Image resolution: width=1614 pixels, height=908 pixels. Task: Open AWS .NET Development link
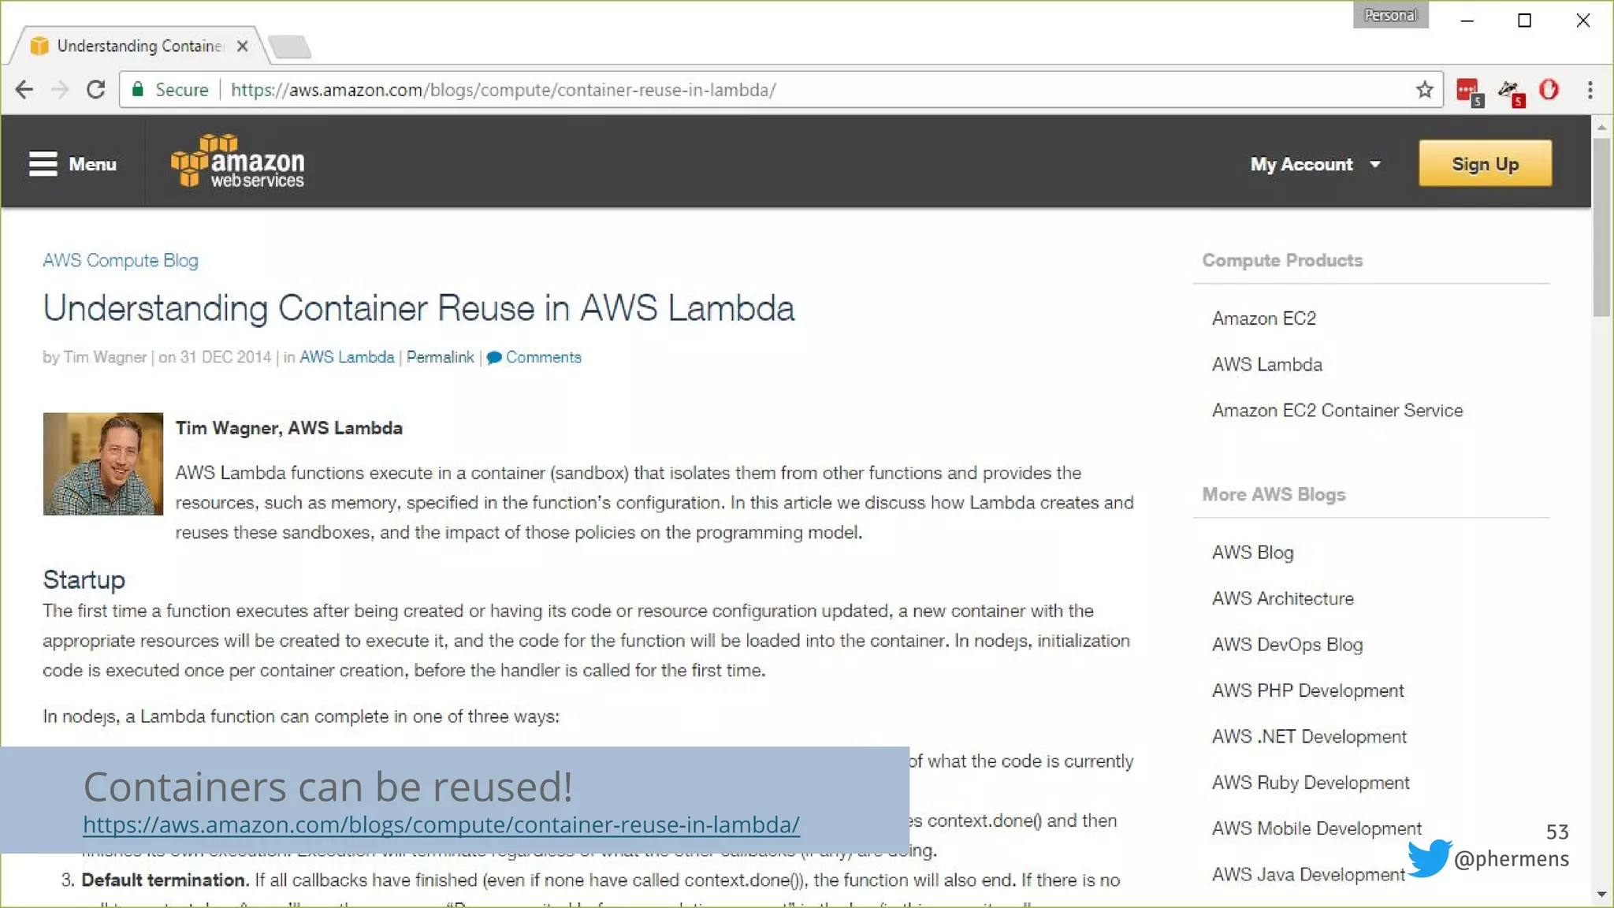pyautogui.click(x=1309, y=736)
